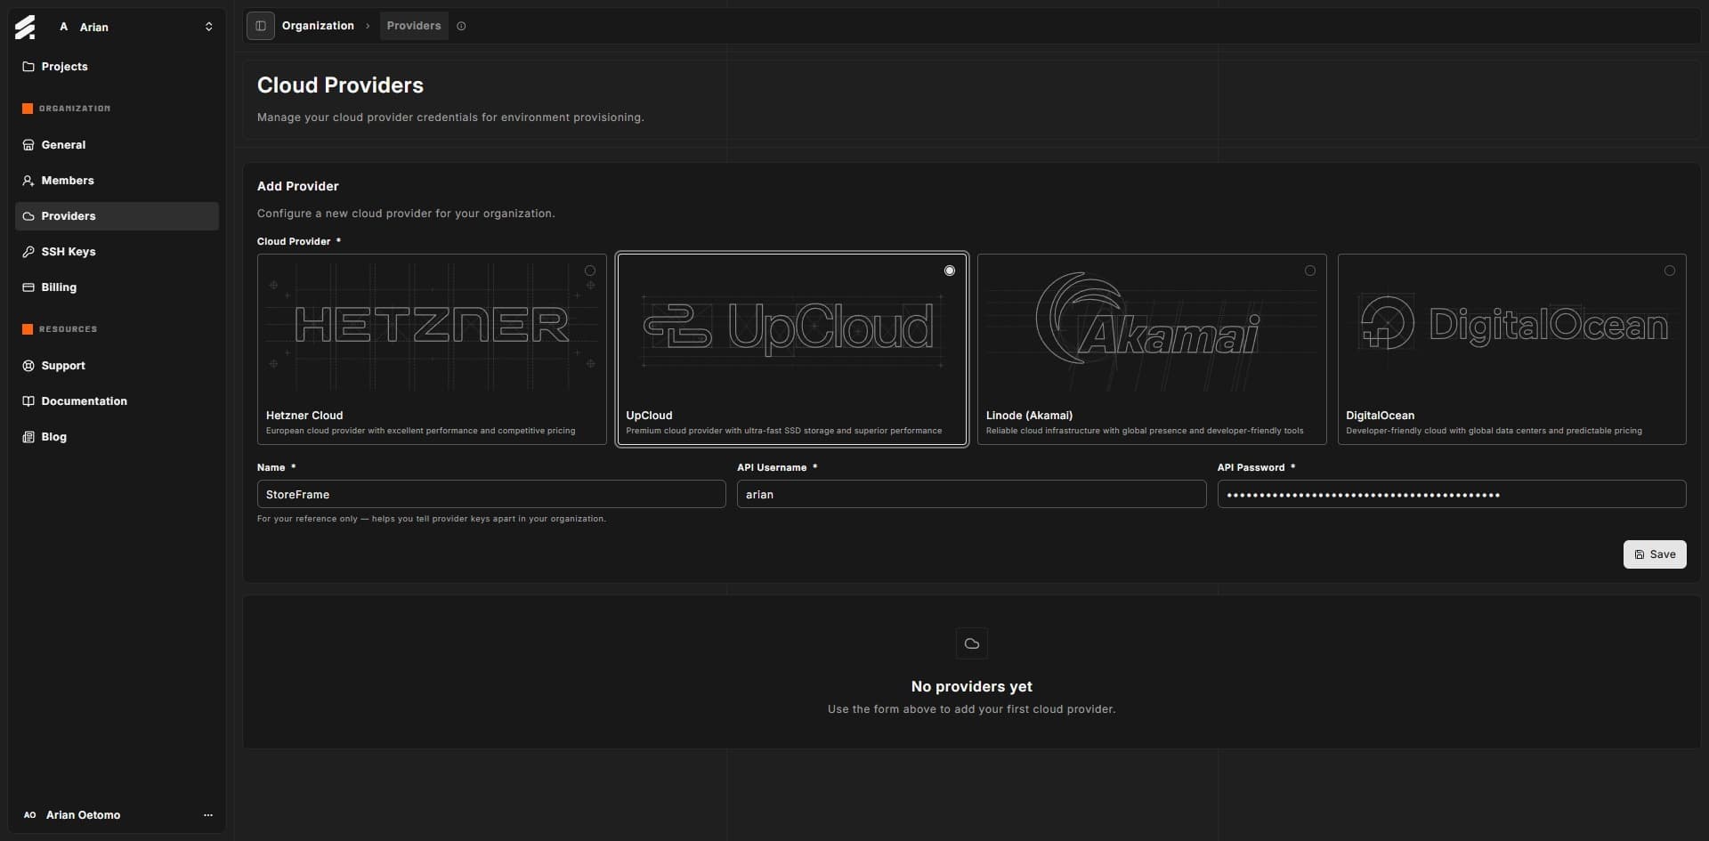
Task: Click the "Arian Oetomo" user name
Action: click(83, 815)
